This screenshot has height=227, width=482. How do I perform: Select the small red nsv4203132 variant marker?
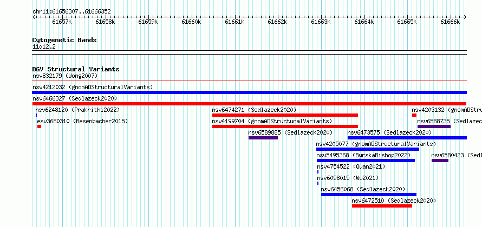tap(414, 115)
